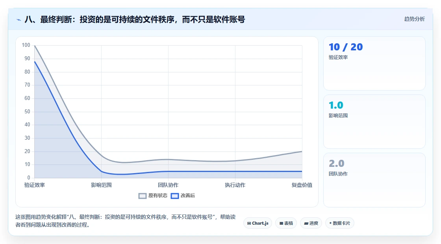Select the Chart.js tag
Viewport: 441px width, 244px height.
[x=258, y=223]
